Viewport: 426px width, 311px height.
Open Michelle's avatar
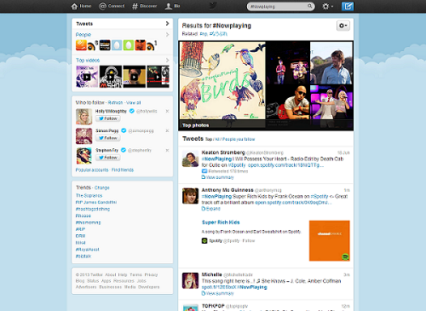(190, 280)
